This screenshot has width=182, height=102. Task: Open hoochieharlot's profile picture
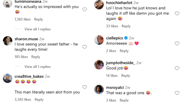coord(99,5)
